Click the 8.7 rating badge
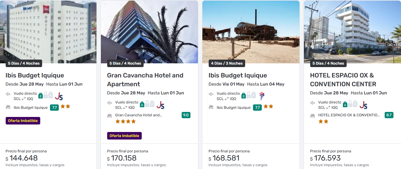 (x=389, y=115)
